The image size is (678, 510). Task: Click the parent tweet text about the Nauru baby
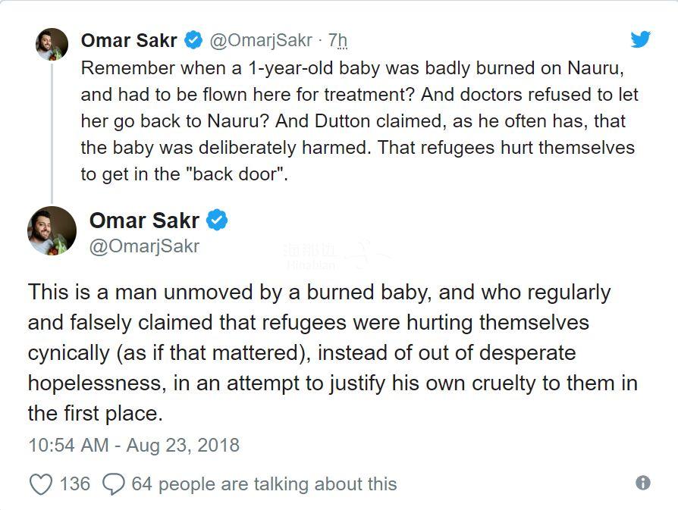click(x=356, y=120)
